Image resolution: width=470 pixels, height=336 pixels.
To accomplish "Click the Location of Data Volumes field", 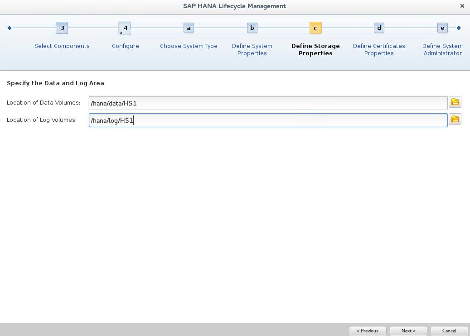I will click(267, 103).
